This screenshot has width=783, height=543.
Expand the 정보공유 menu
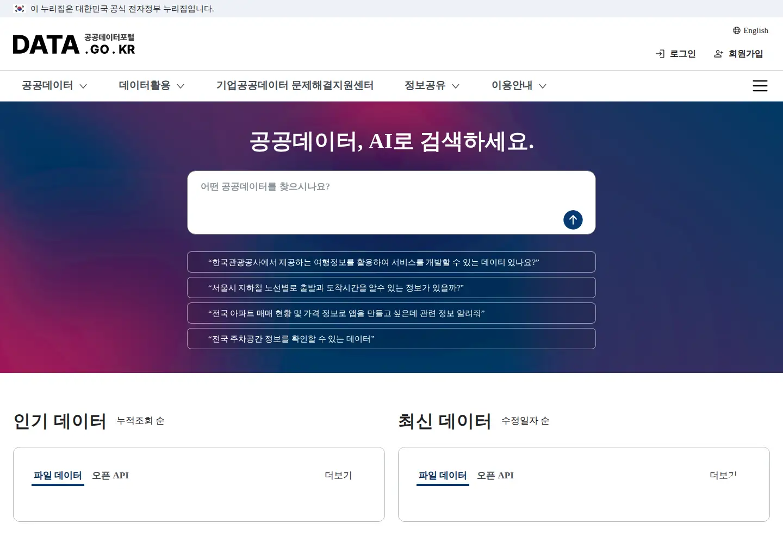pos(432,86)
